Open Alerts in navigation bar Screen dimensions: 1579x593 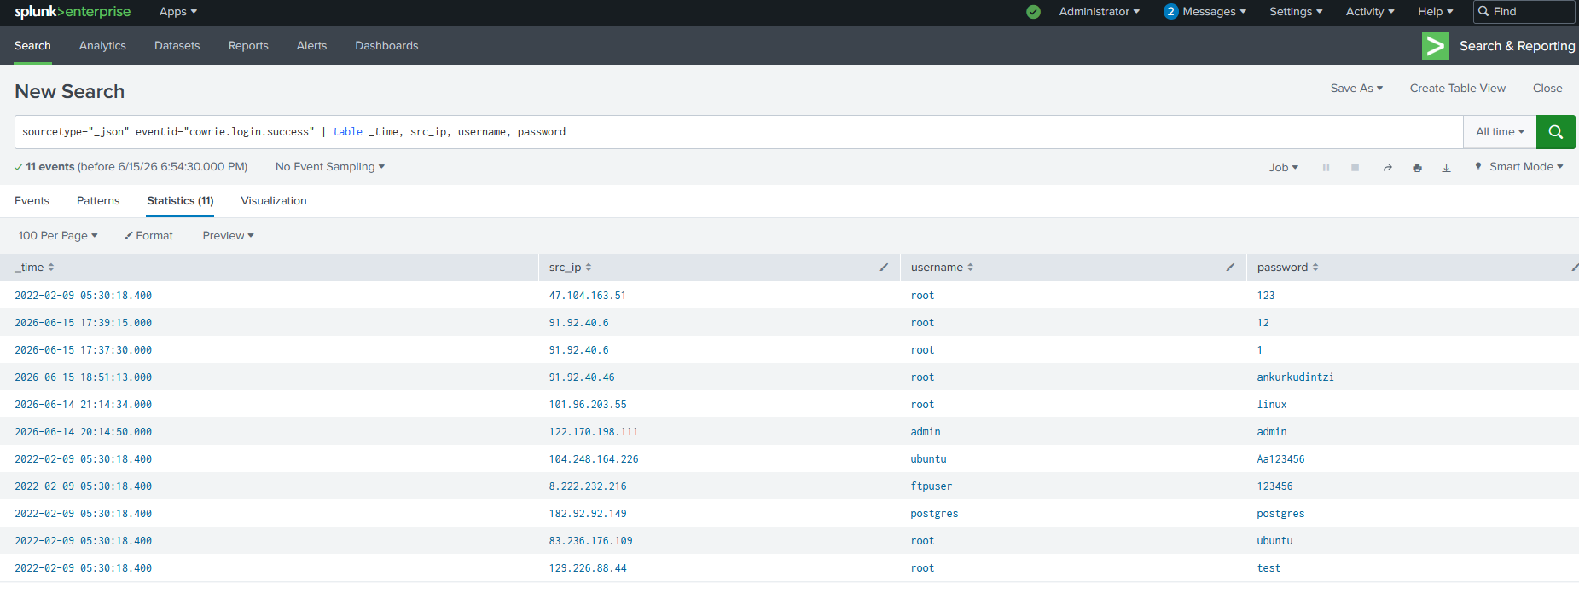(x=311, y=46)
